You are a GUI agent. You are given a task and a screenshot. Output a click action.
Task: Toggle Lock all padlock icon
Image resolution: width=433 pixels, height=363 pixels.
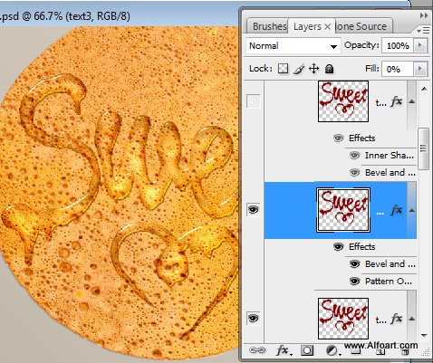coord(329,69)
